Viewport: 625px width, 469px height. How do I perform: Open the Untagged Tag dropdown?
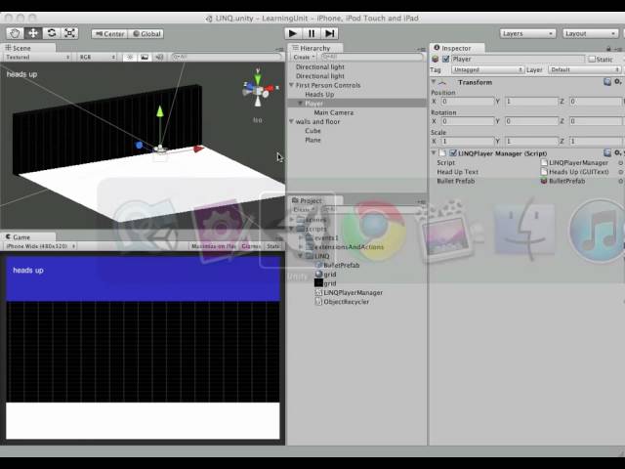pyautogui.click(x=487, y=69)
